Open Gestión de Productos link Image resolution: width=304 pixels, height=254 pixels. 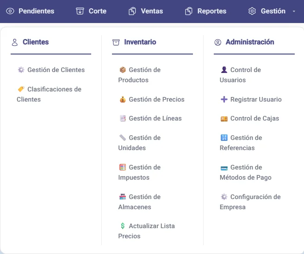tap(139, 75)
